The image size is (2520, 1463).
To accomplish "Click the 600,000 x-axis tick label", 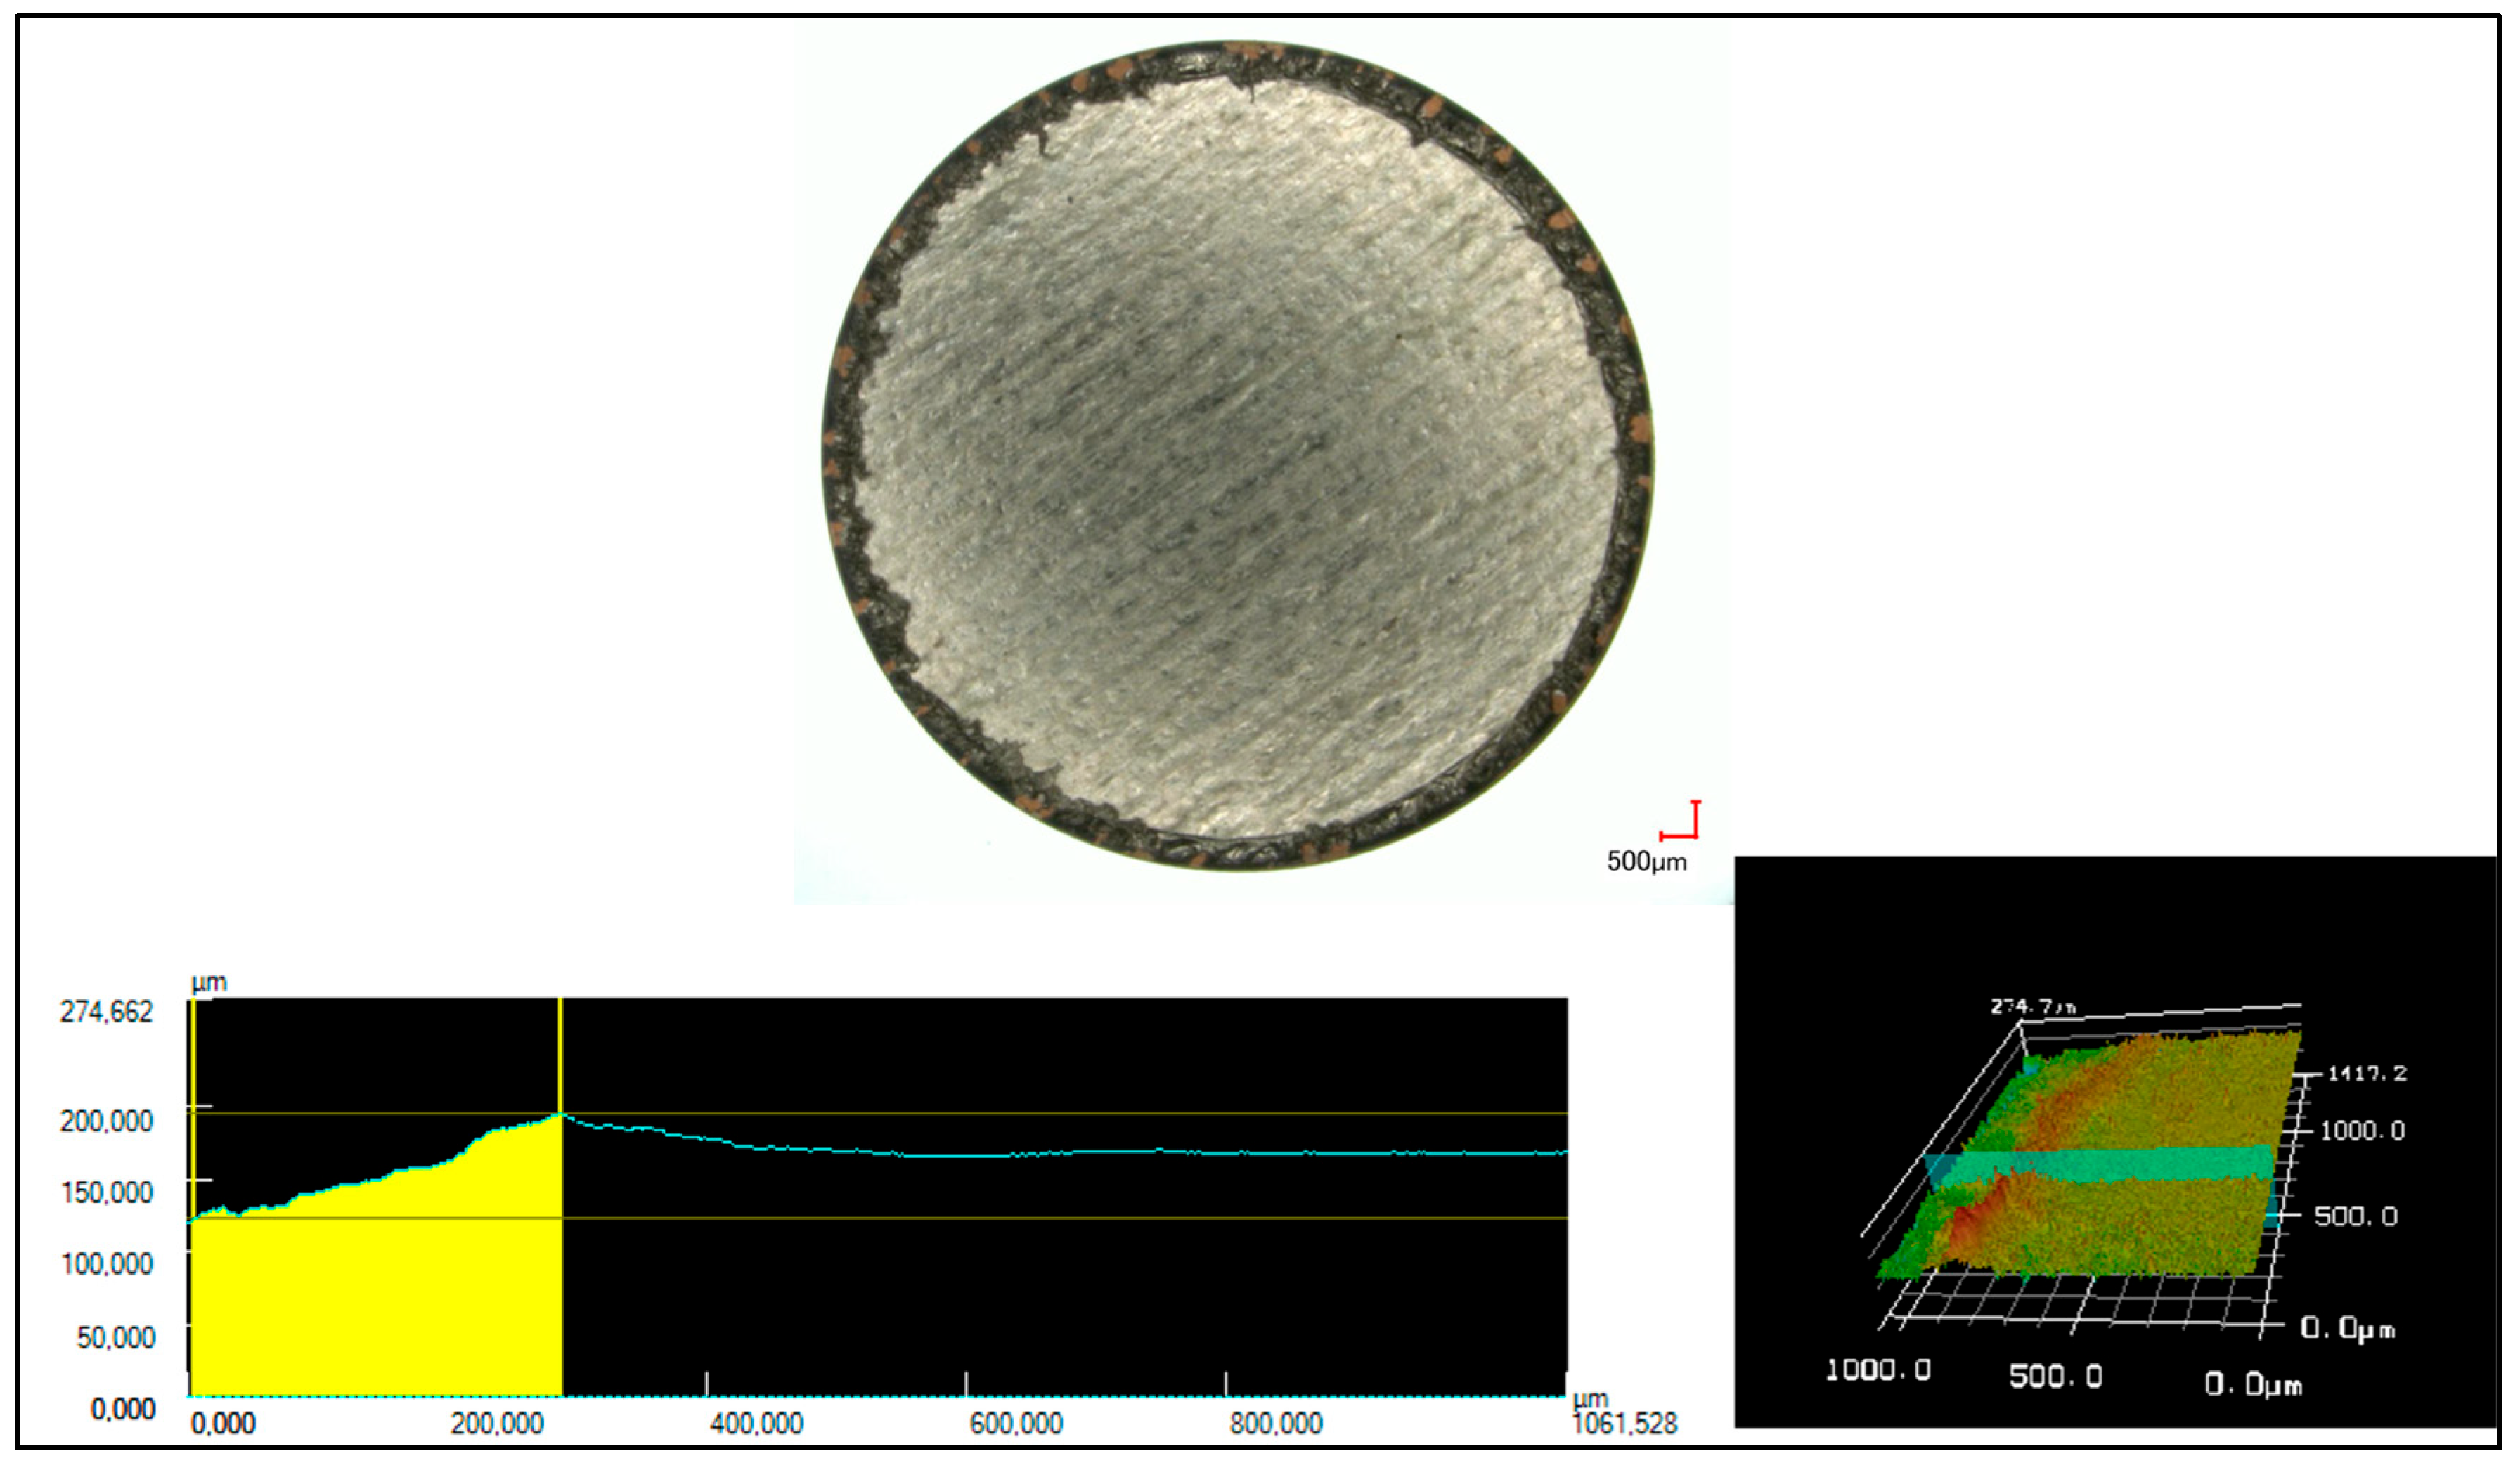I will click(x=1016, y=1423).
